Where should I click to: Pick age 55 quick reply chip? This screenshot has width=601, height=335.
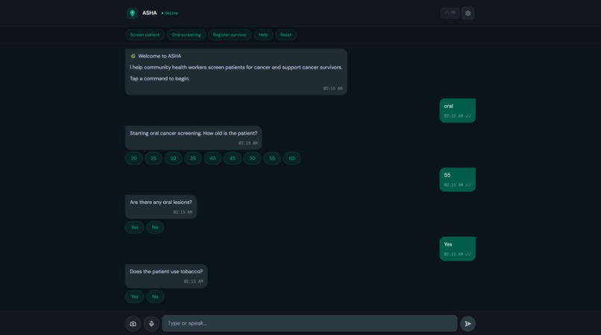click(x=271, y=159)
